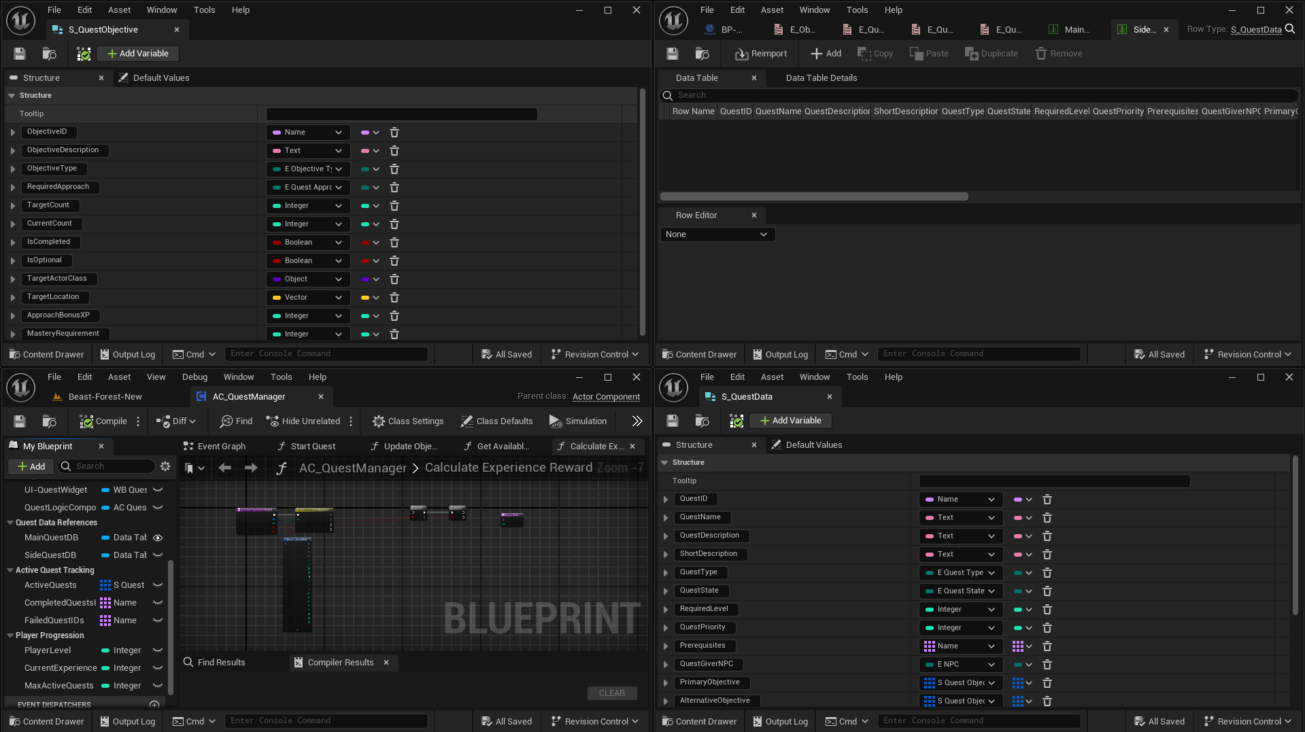The width and height of the screenshot is (1305, 732).
Task: Switch to the Data Table Details tab
Action: pos(821,78)
